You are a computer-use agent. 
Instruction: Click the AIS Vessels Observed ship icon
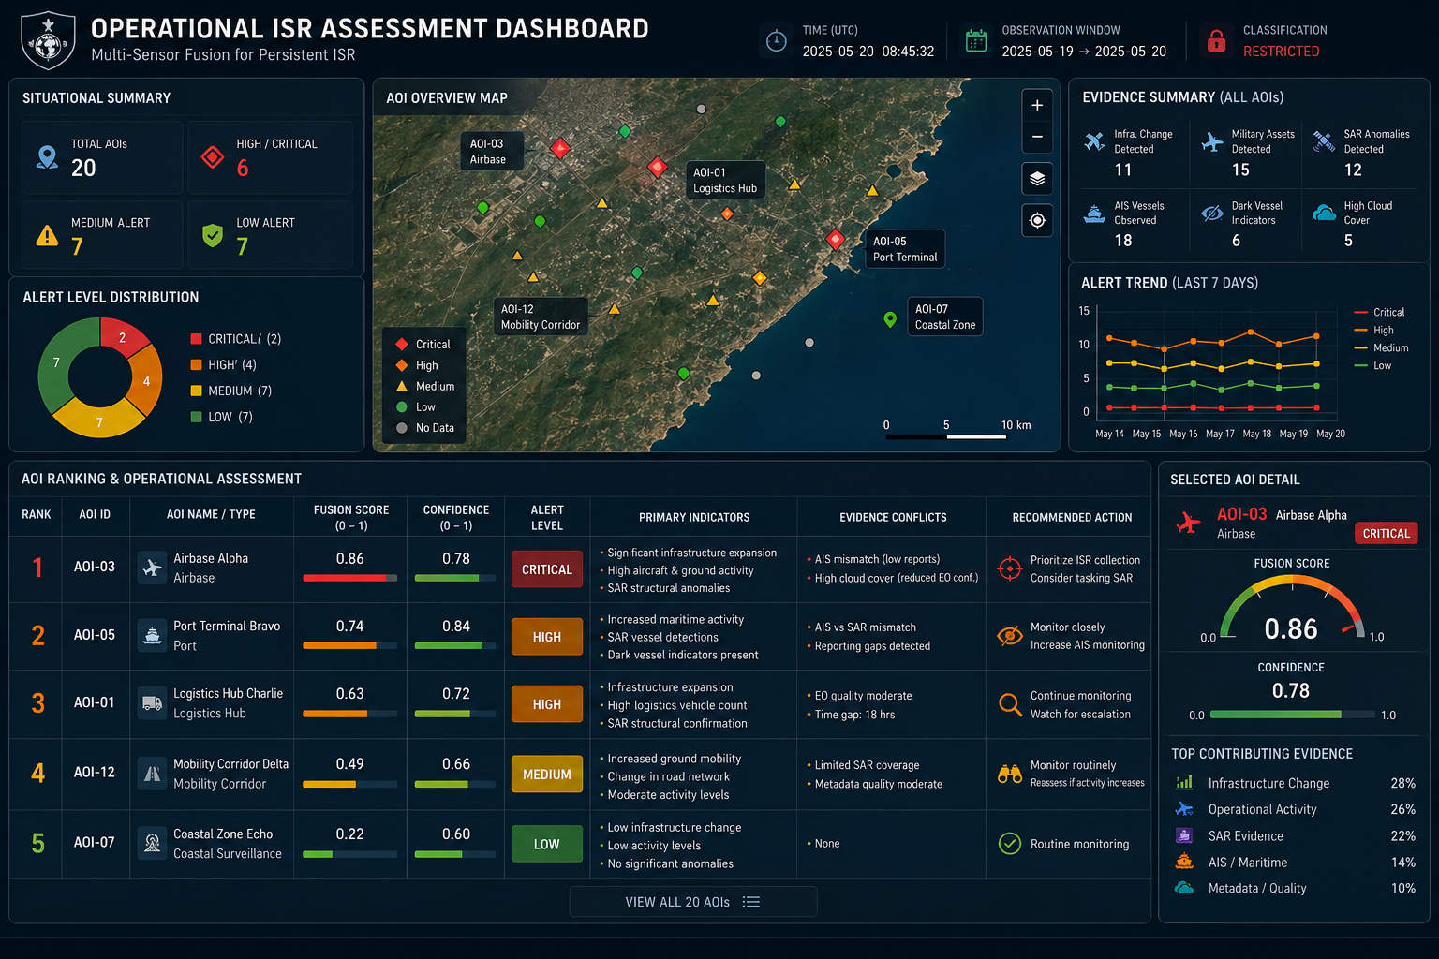[1094, 213]
